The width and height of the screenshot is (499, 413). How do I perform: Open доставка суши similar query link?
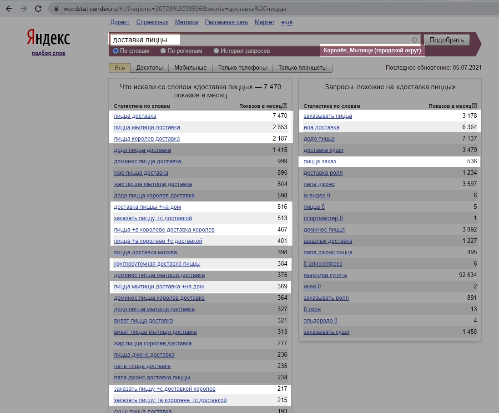[323, 150]
